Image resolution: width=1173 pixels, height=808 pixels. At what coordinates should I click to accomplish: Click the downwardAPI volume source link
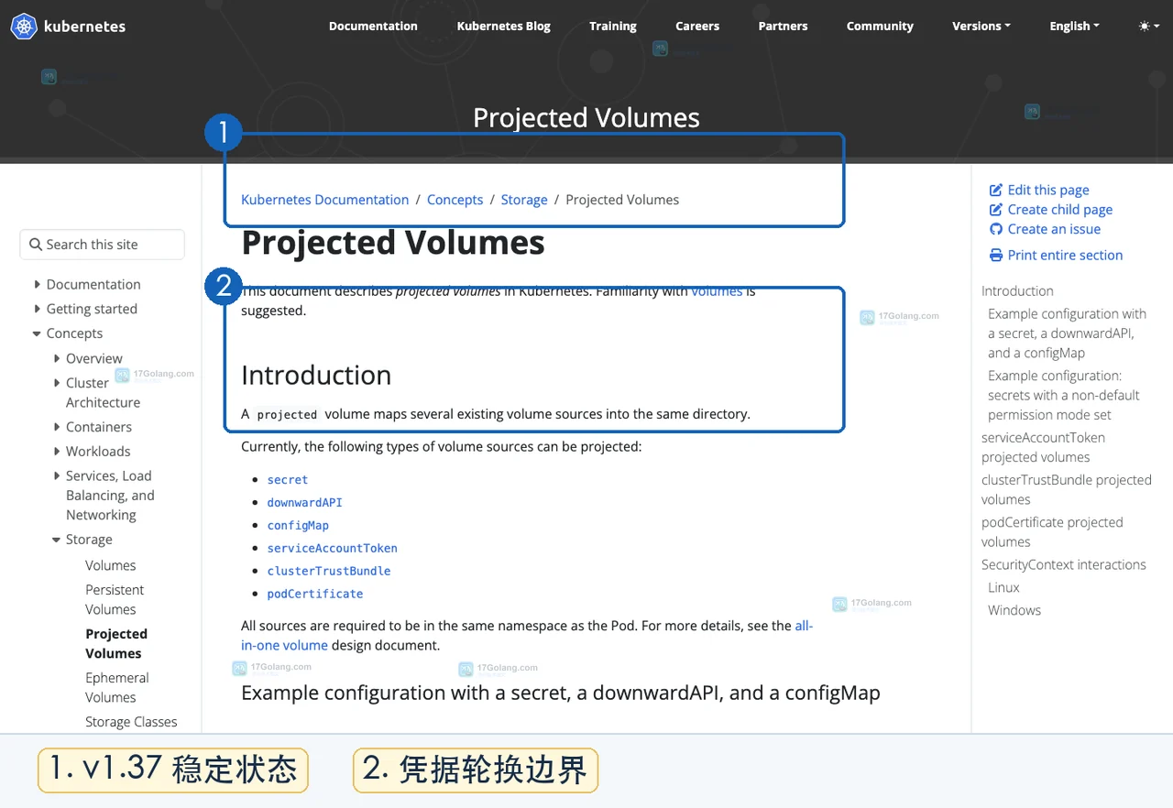pyautogui.click(x=304, y=502)
